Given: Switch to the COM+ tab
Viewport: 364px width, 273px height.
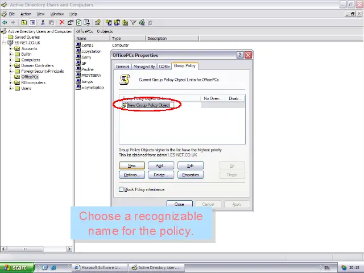Looking at the screenshot, I should (164, 67).
